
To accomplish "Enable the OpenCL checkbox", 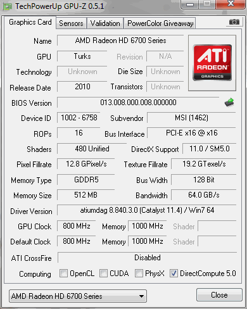I will pyautogui.click(x=63, y=274).
